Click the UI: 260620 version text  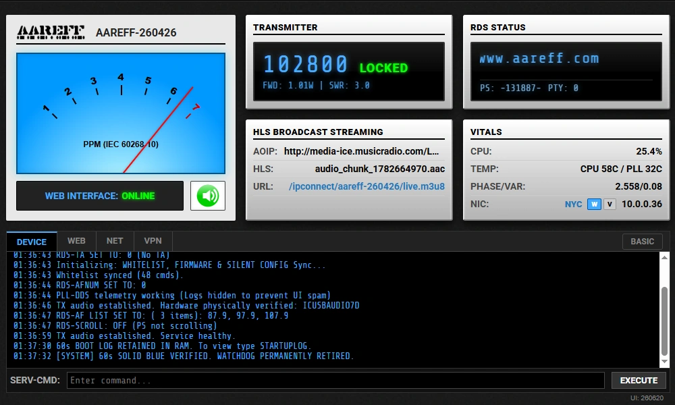click(647, 398)
